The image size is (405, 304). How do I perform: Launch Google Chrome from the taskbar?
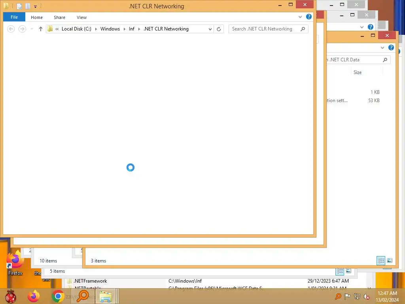58,296
